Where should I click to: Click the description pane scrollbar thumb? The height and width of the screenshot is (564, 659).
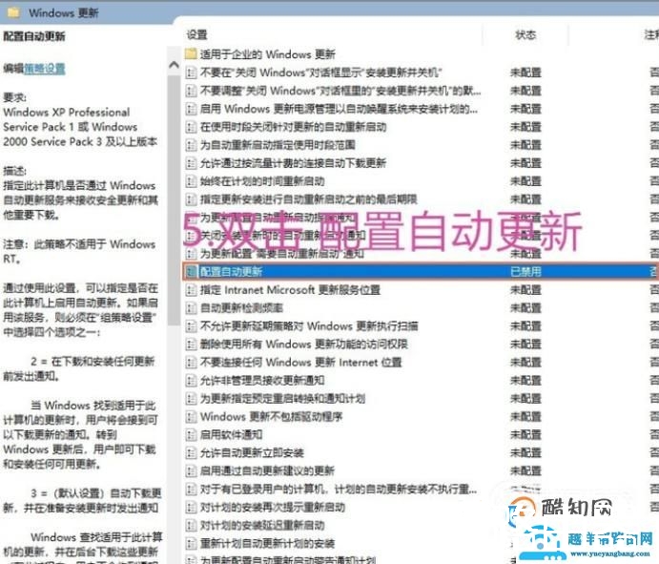174,199
